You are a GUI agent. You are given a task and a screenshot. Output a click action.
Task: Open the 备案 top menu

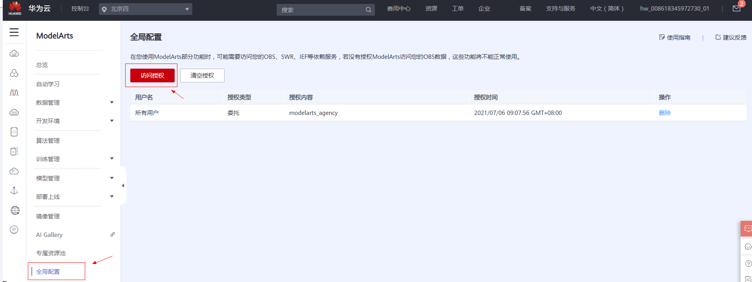[x=525, y=9]
